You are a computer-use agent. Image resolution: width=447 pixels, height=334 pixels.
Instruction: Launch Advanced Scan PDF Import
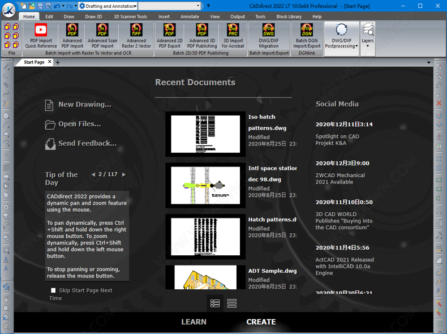coord(102,36)
